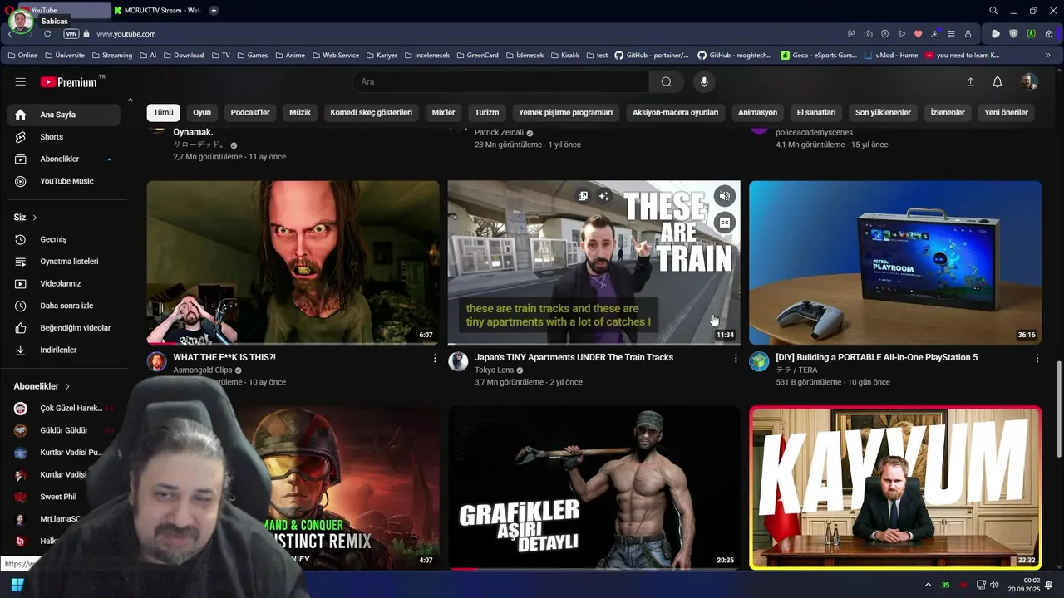Screen dimensions: 1064x598
Task: Toggle the VPN badge in address bar
Action: point(71,34)
